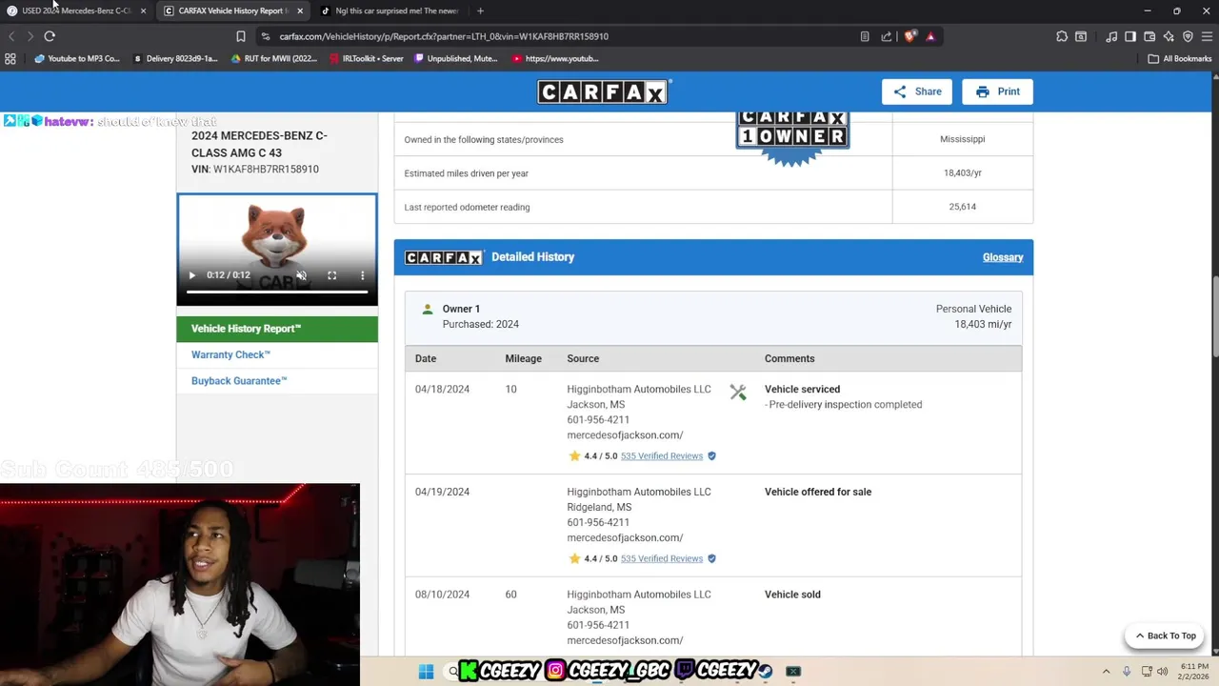Open the Warranty Check link

[230, 354]
